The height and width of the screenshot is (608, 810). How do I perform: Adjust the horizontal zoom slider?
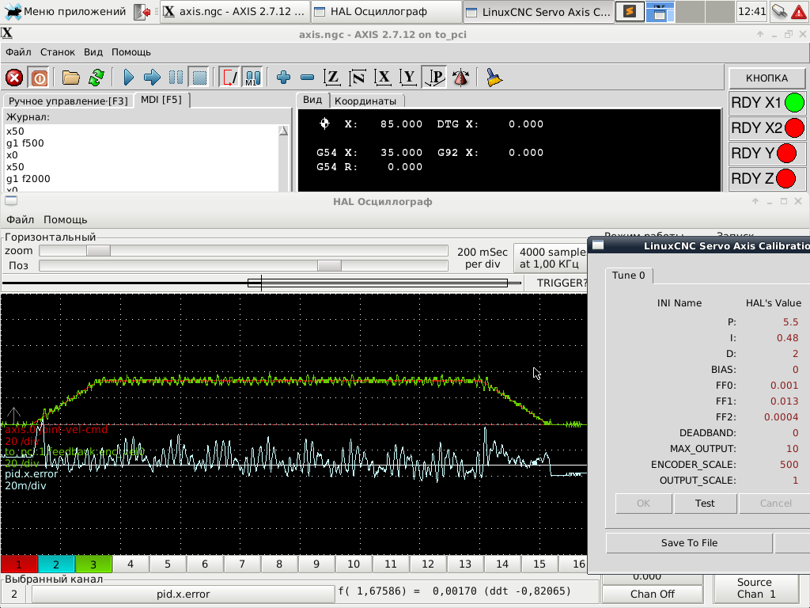[98, 251]
